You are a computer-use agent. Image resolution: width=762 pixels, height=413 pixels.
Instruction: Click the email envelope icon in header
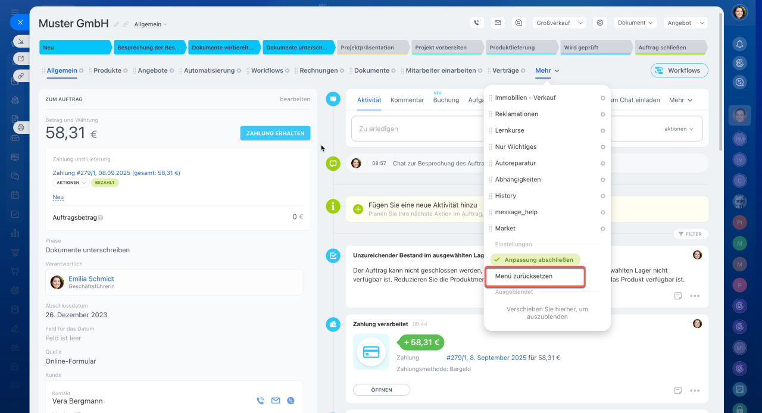click(x=498, y=23)
